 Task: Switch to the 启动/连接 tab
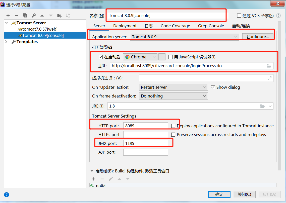click(241, 26)
